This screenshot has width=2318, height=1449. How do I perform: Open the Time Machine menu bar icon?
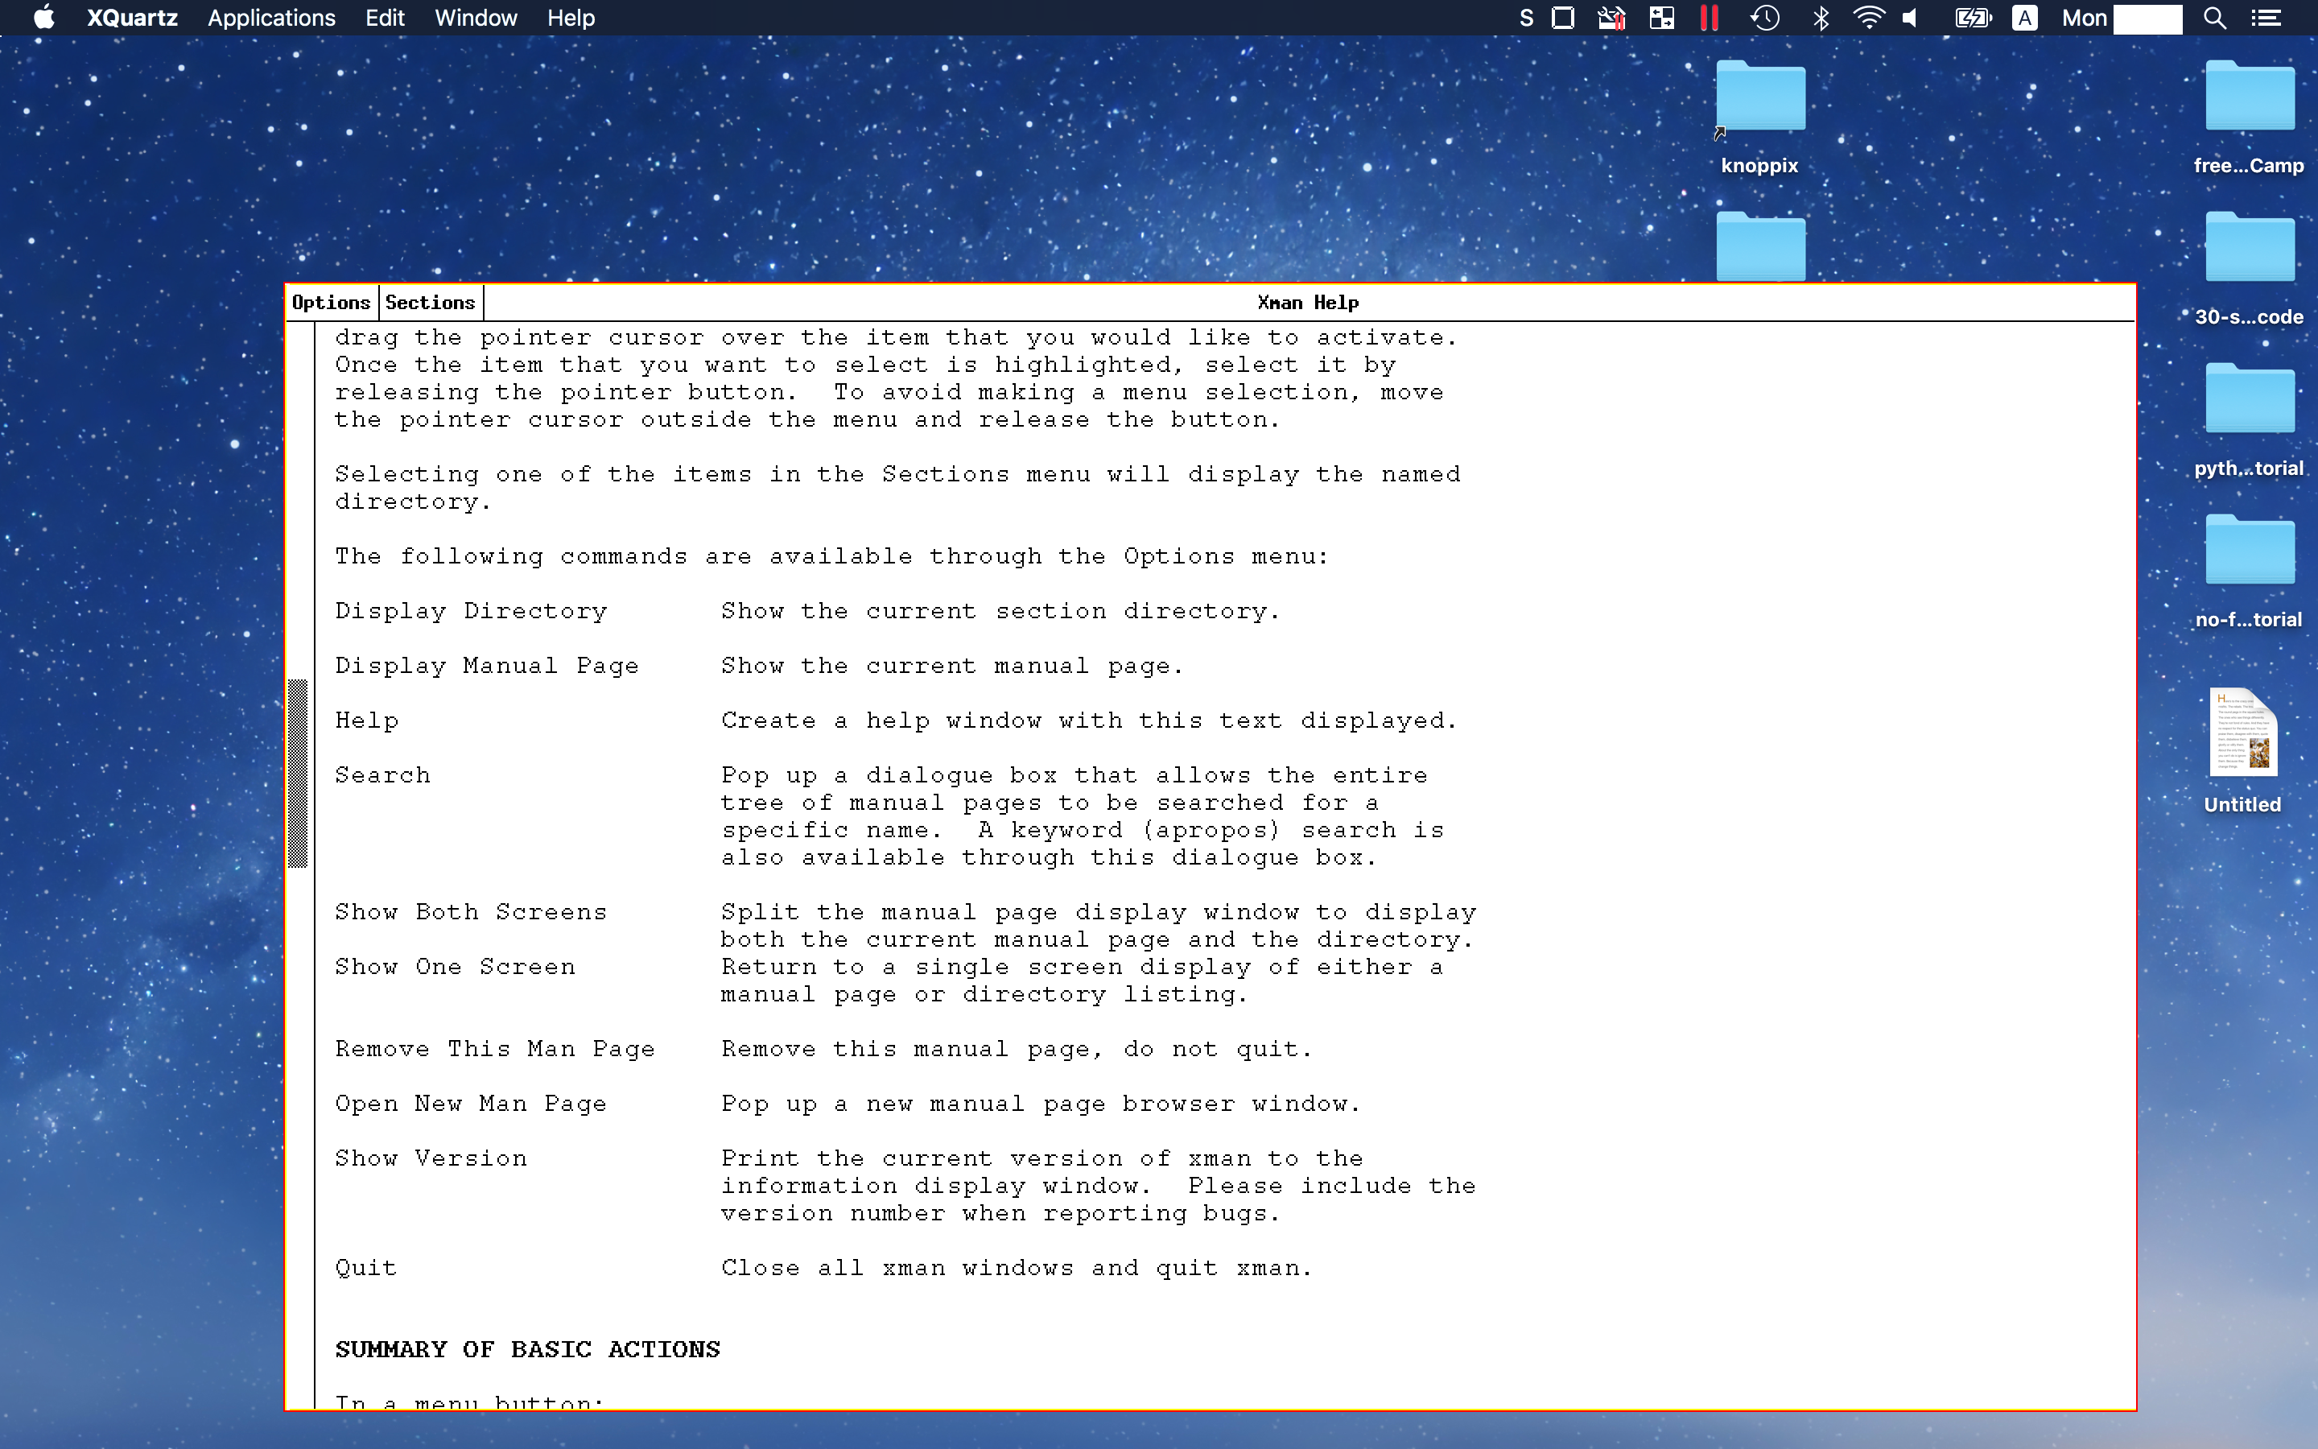[1765, 19]
